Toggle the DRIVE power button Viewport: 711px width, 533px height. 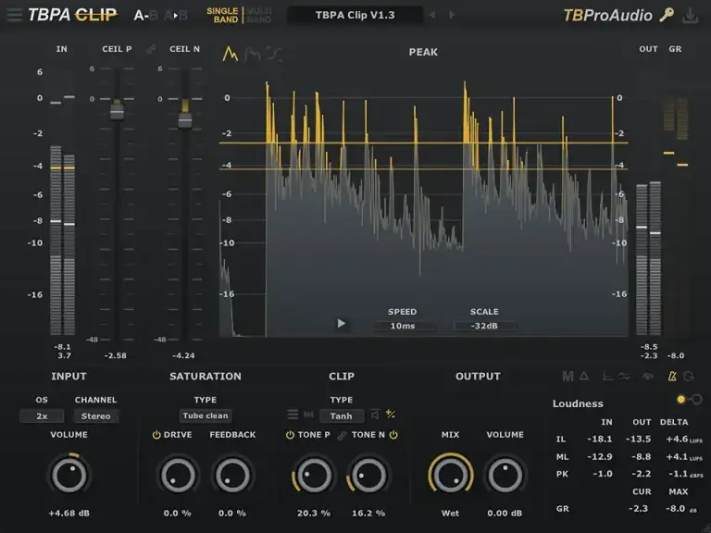tap(156, 435)
